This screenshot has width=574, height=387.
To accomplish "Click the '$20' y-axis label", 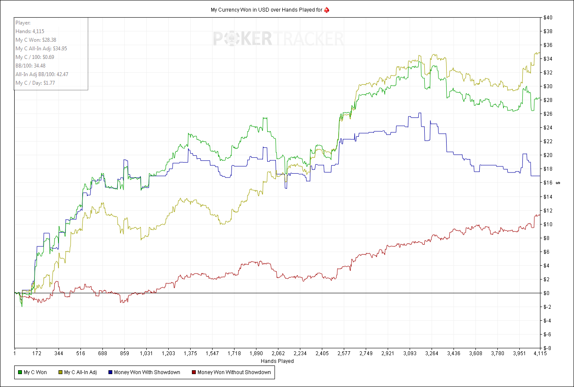I will pyautogui.click(x=548, y=155).
